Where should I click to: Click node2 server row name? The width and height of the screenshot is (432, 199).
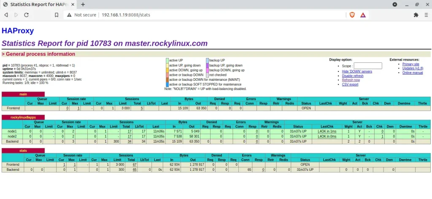pyautogui.click(x=12, y=136)
